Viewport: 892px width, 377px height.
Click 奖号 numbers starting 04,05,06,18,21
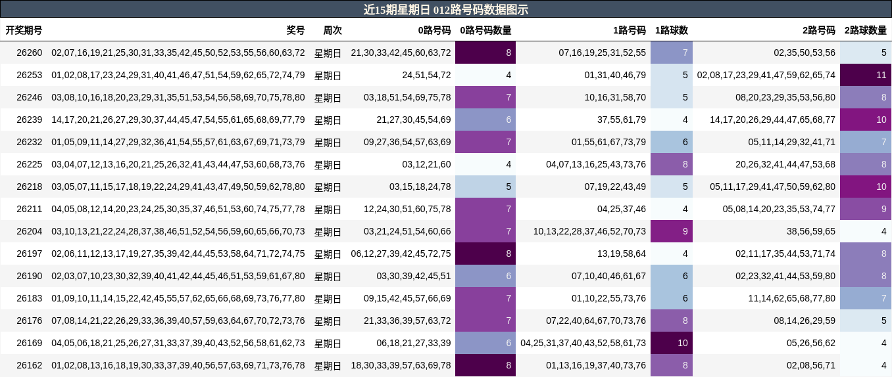[x=178, y=343]
